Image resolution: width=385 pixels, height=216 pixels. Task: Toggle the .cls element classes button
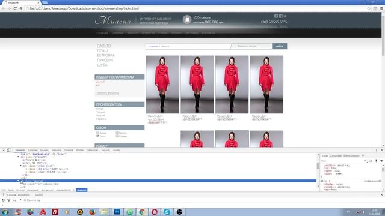pyautogui.click(x=371, y=161)
